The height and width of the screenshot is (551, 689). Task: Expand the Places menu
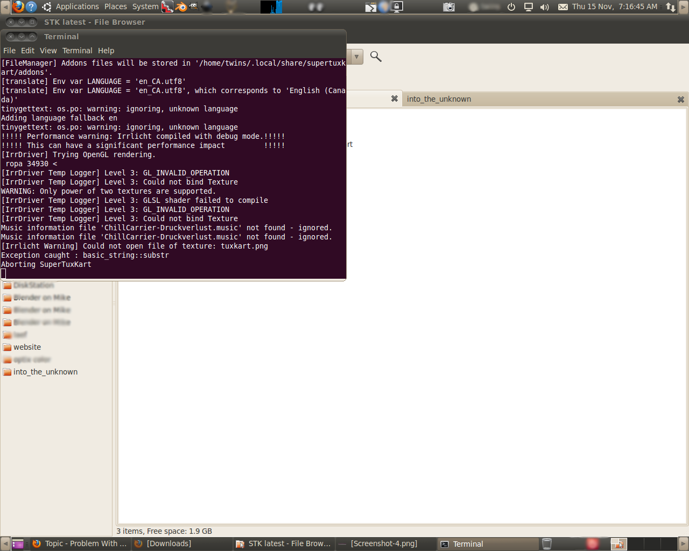(115, 6)
